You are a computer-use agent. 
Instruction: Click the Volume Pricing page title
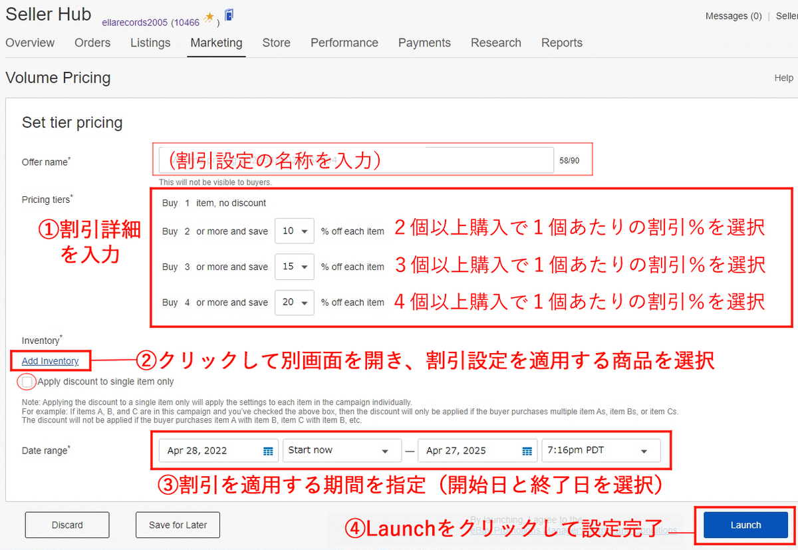point(58,78)
